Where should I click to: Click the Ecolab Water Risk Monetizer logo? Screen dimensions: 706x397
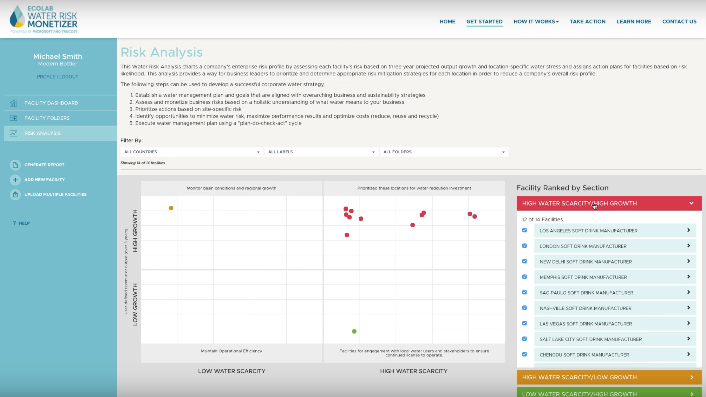click(44, 19)
